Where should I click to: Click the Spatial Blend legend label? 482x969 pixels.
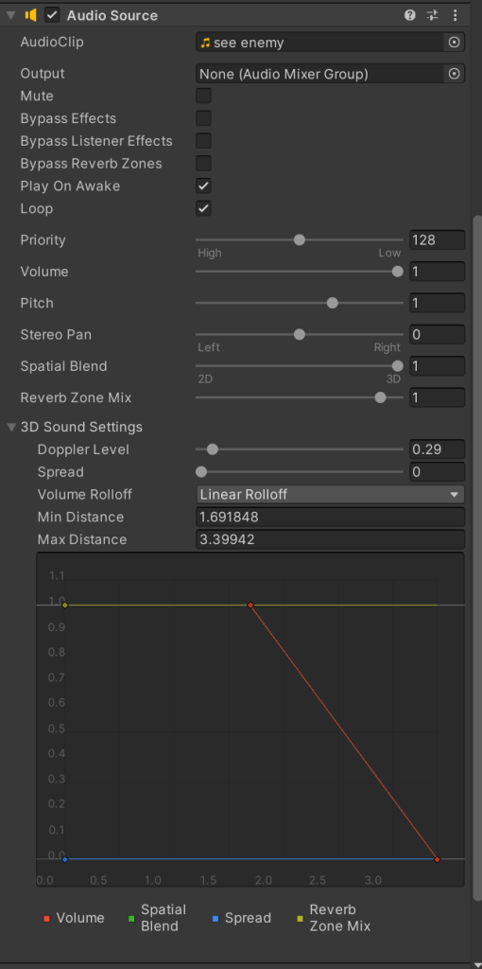[x=164, y=918]
